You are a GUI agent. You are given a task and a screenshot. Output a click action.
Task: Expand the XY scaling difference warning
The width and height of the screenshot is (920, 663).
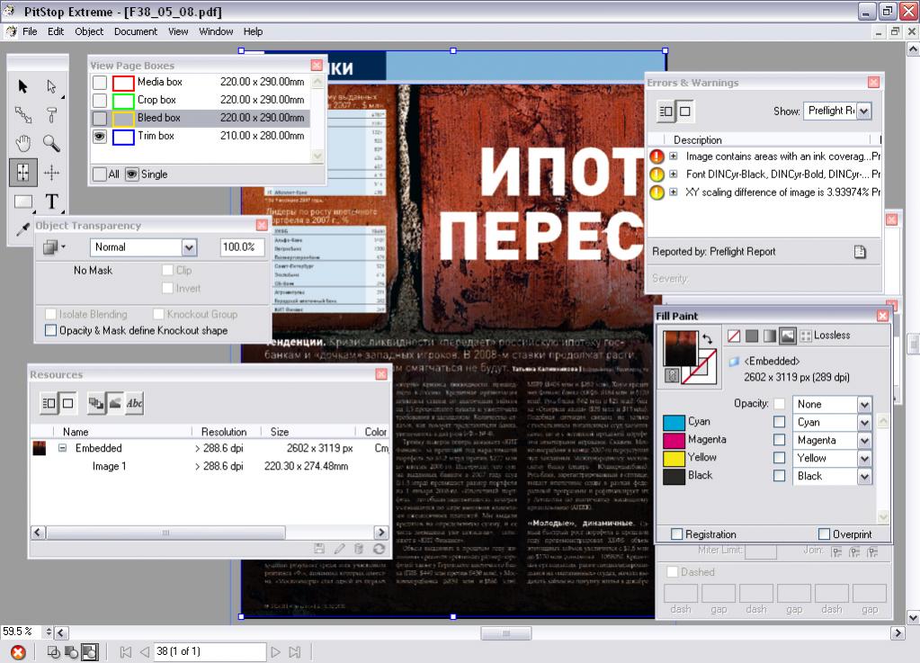(x=673, y=192)
